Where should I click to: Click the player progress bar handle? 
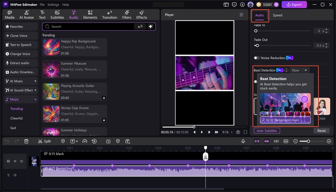[194, 127]
